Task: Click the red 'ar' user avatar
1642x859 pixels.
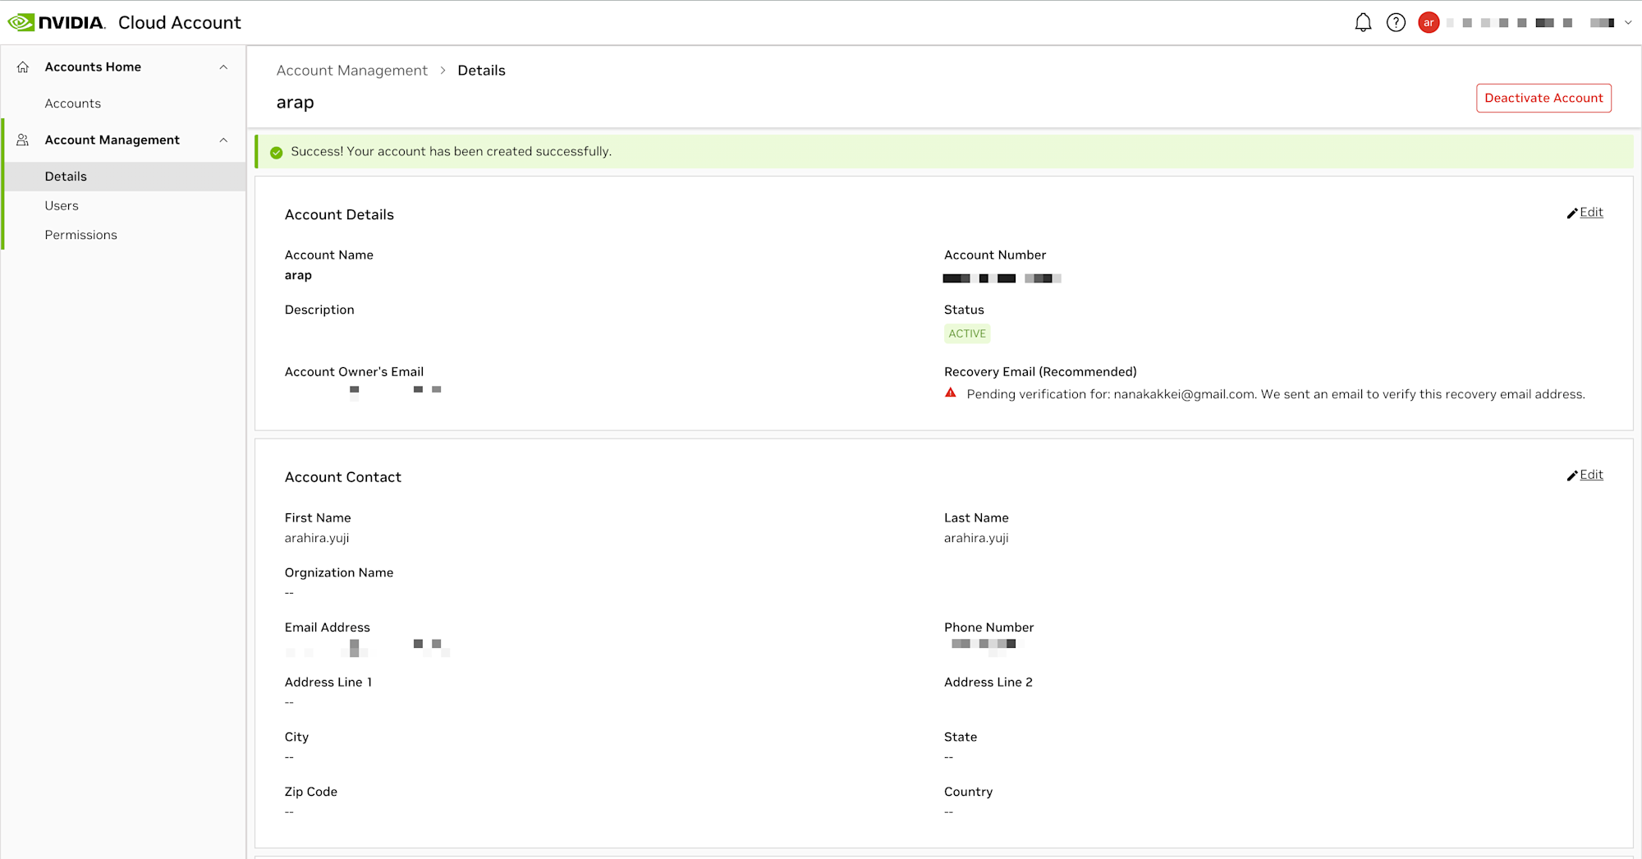Action: coord(1429,22)
